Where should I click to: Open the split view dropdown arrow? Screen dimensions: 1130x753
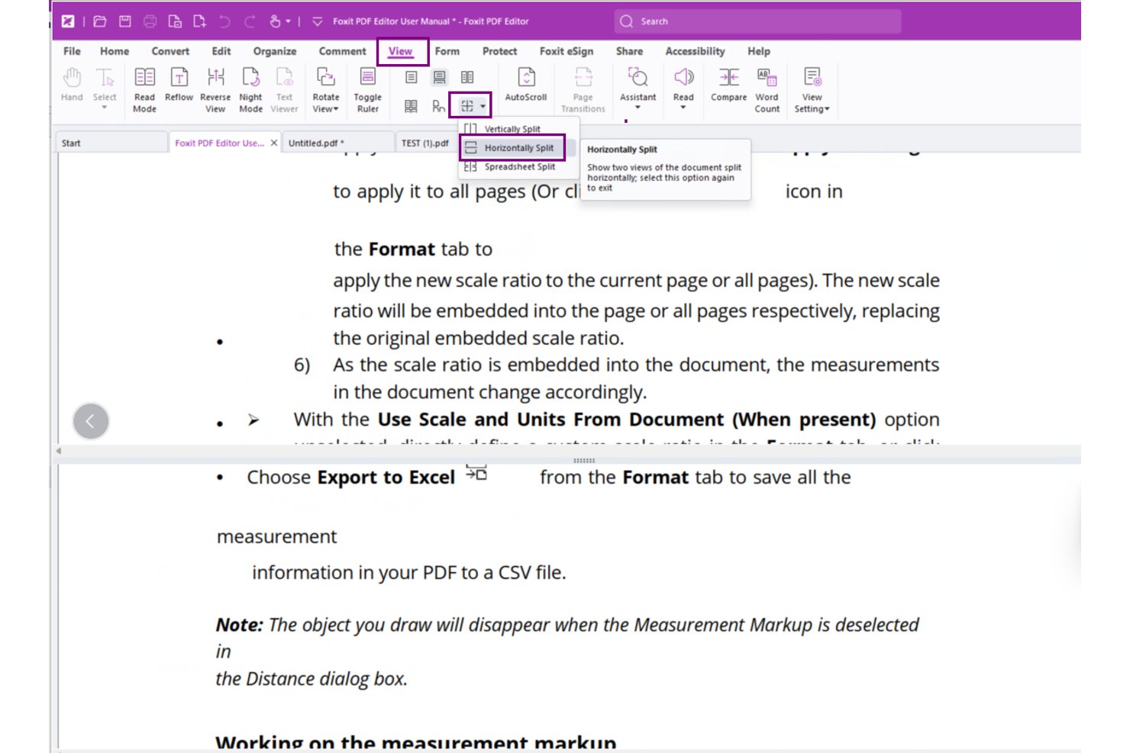(x=483, y=106)
